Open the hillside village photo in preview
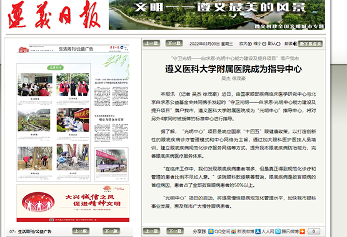 [x=34, y=120]
